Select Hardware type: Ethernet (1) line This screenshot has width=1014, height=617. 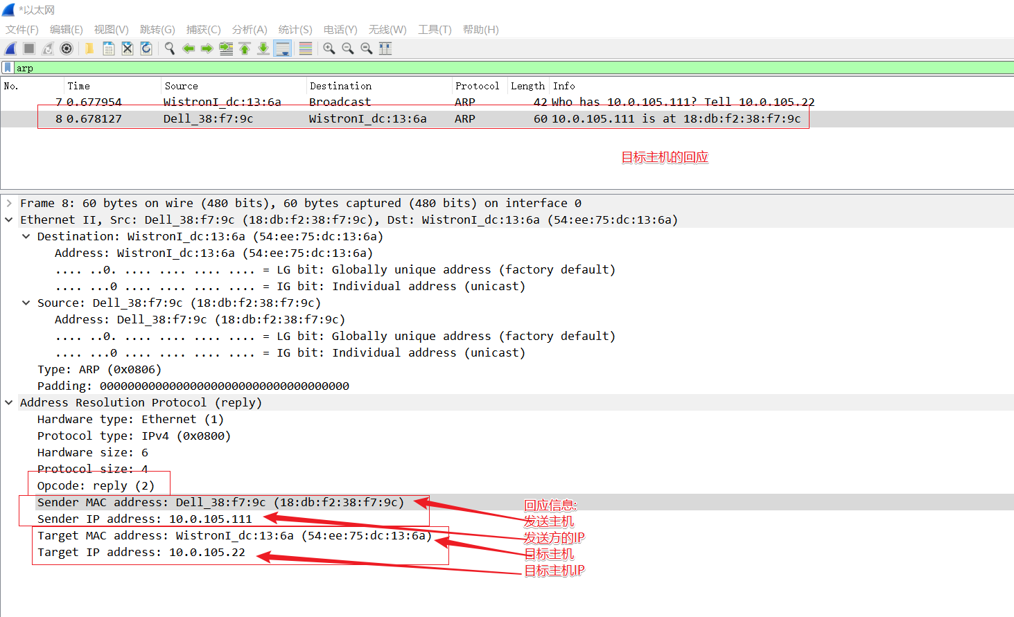[x=130, y=419]
